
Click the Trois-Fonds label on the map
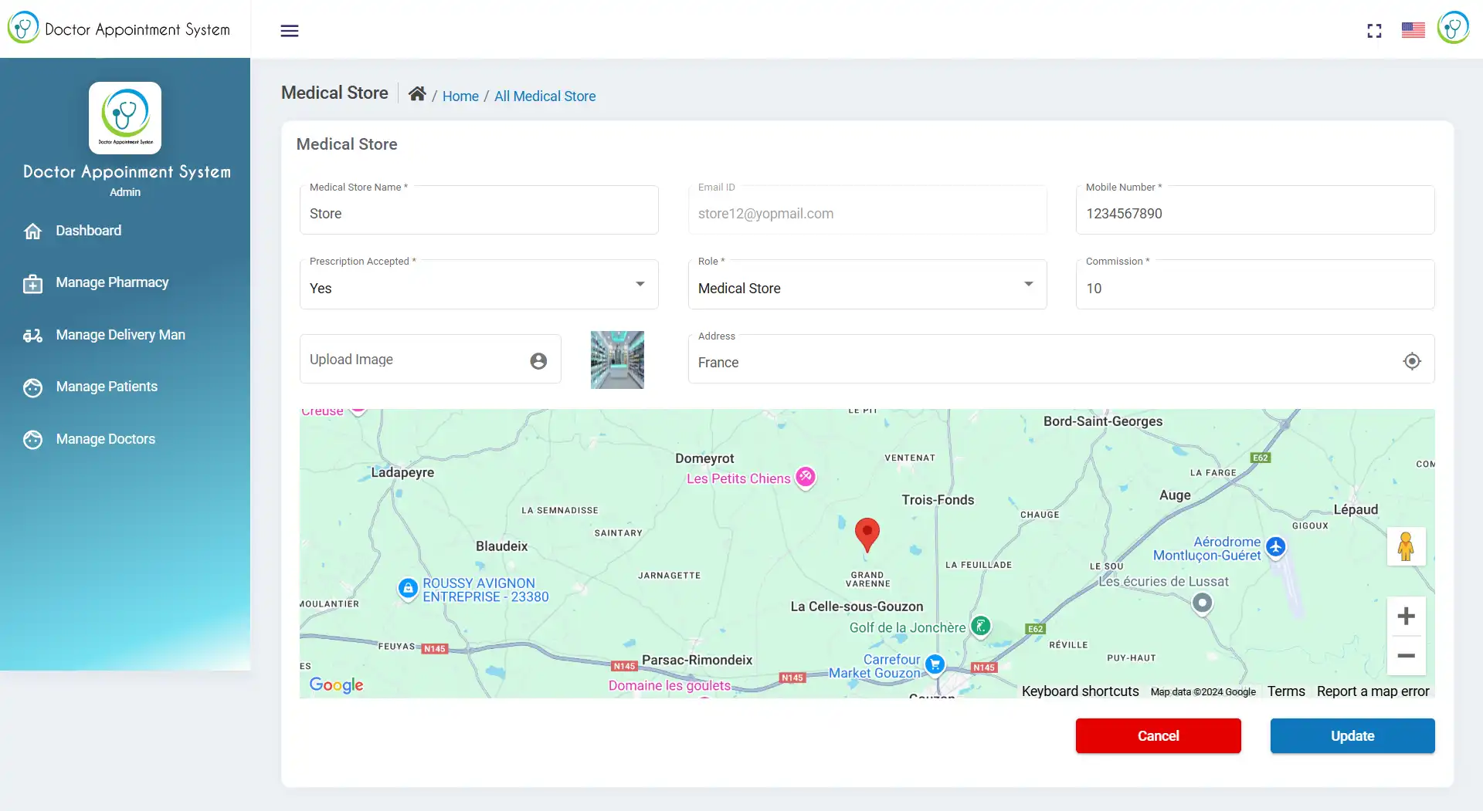[x=938, y=500]
